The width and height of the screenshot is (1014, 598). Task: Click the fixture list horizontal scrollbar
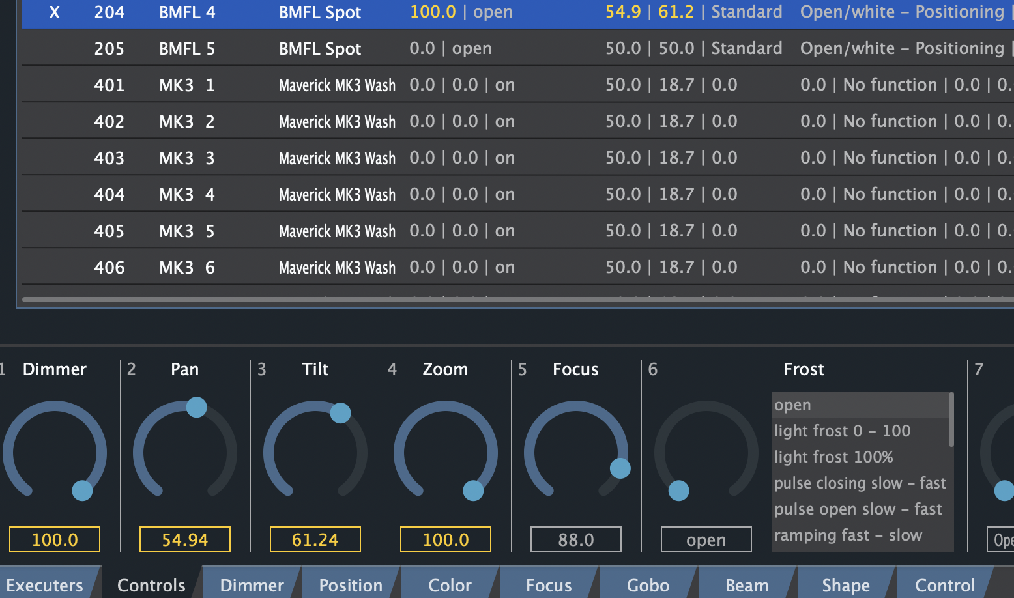[515, 300]
